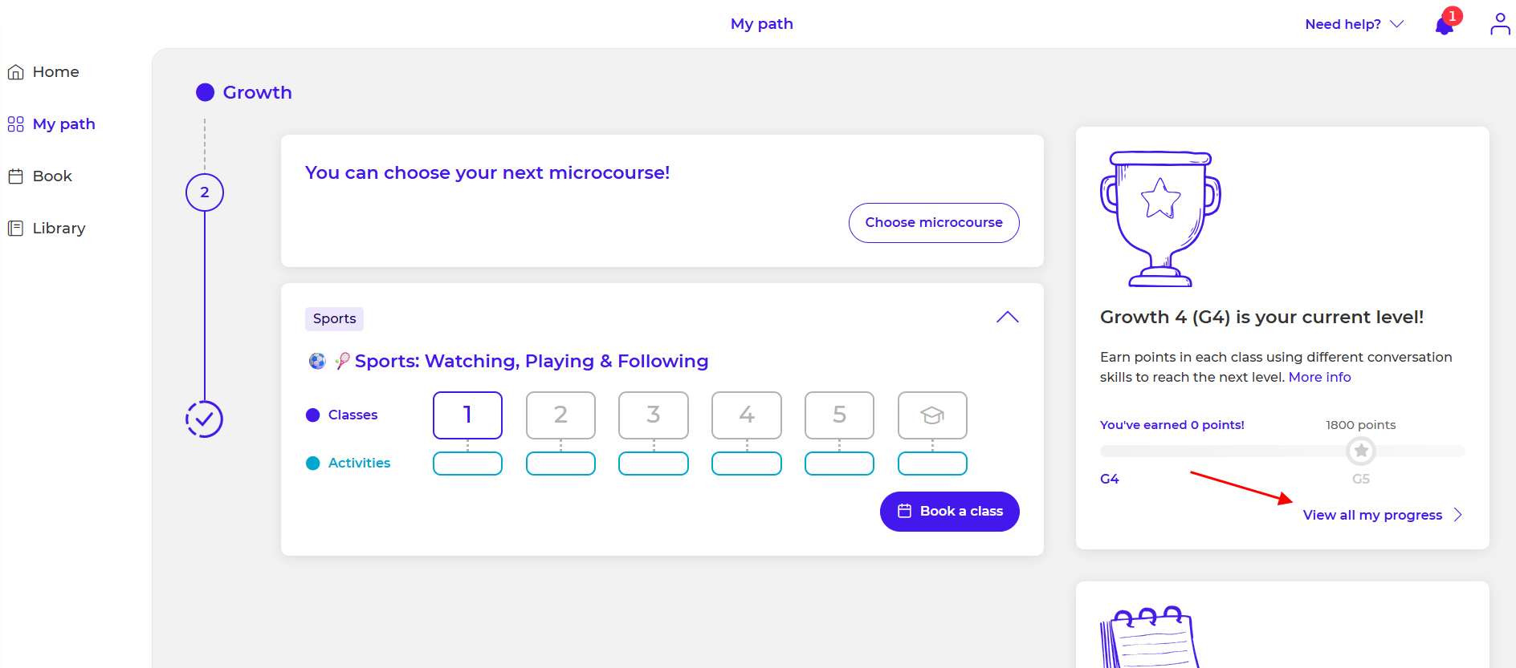Go to My path in the sidebar
This screenshot has height=668, width=1516.
pyautogui.click(x=63, y=124)
